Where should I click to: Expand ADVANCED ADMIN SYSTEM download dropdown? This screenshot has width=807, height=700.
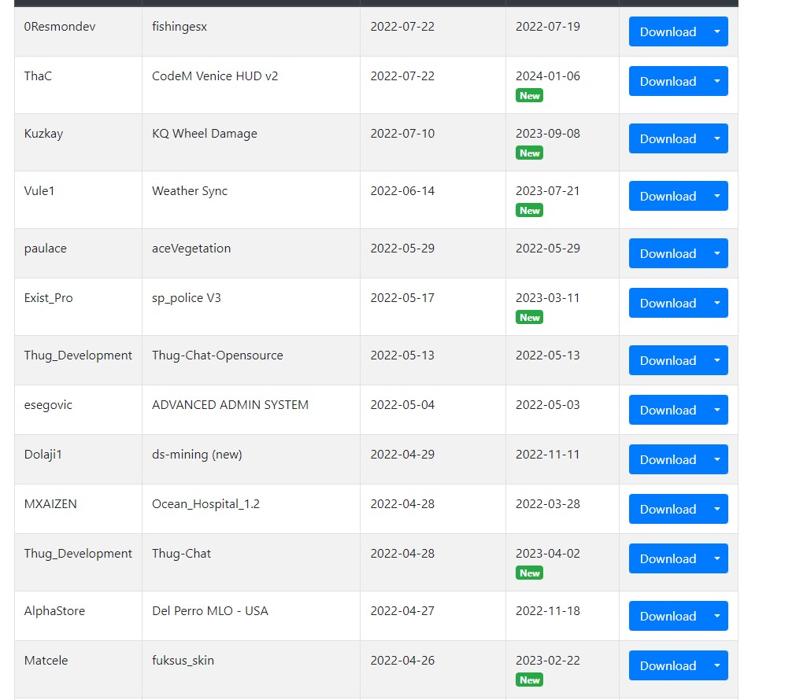pyautogui.click(x=717, y=410)
